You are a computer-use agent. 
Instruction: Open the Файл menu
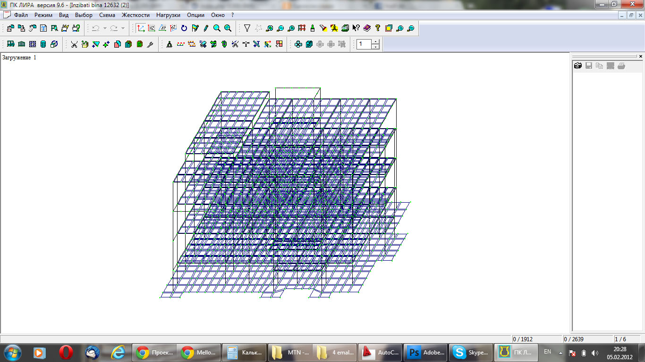coord(21,15)
